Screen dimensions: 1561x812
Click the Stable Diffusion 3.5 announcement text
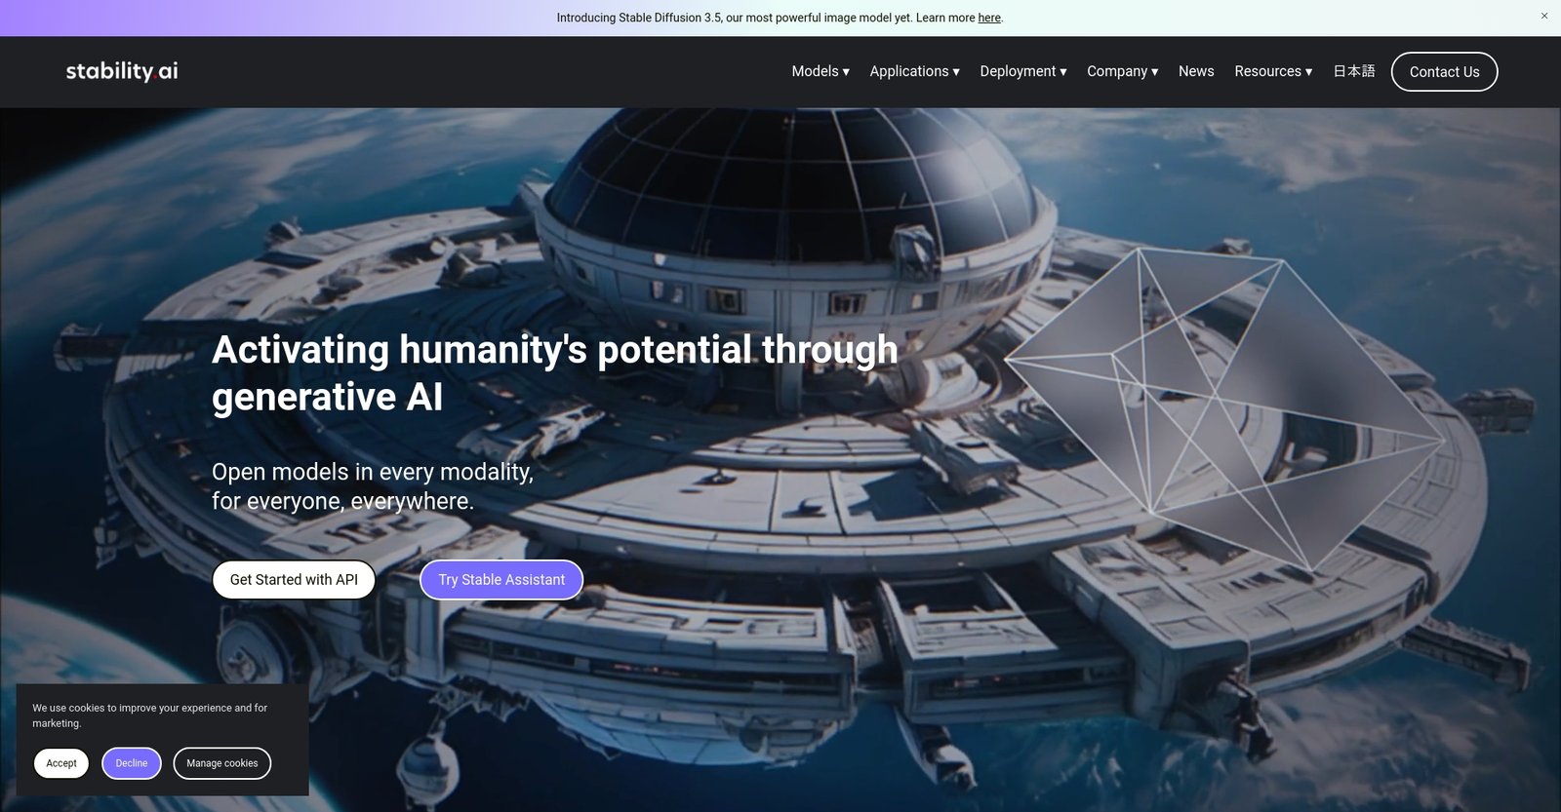(780, 18)
